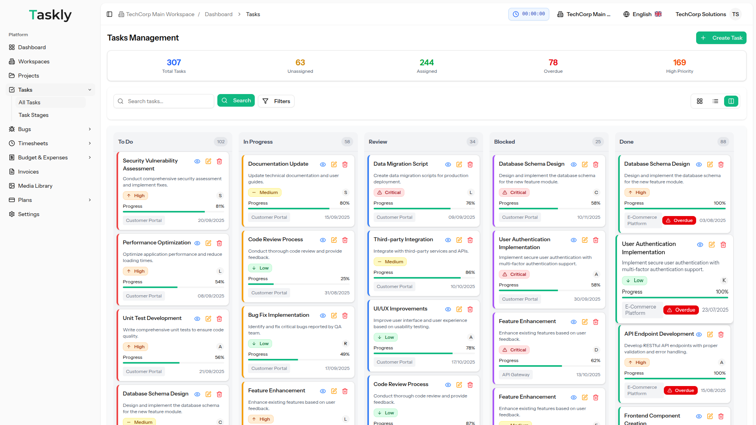
Task: Open Task Stages in sidebar
Action: click(x=33, y=115)
